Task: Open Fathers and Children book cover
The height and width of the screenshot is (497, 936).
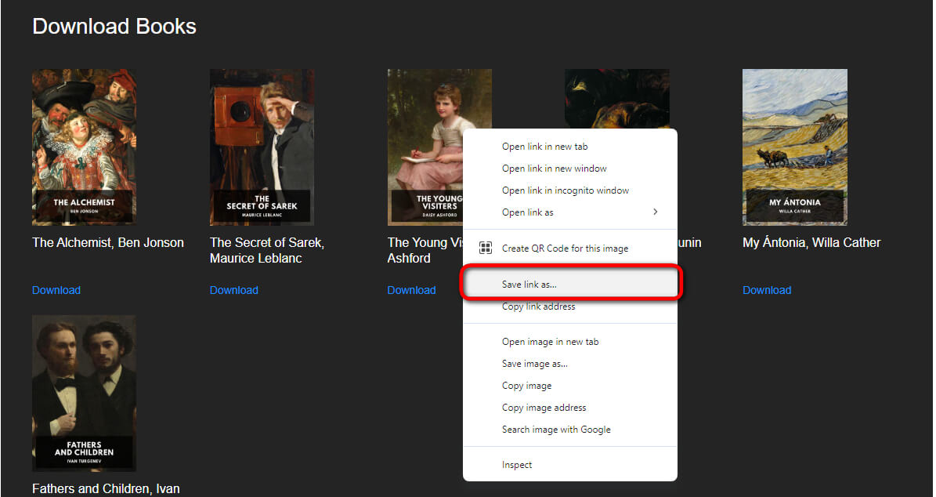Action: tap(84, 394)
